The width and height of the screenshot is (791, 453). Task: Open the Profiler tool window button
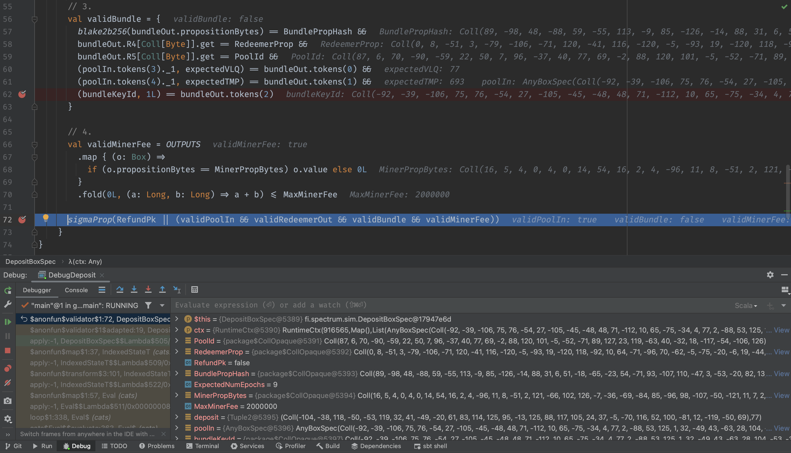coord(291,446)
